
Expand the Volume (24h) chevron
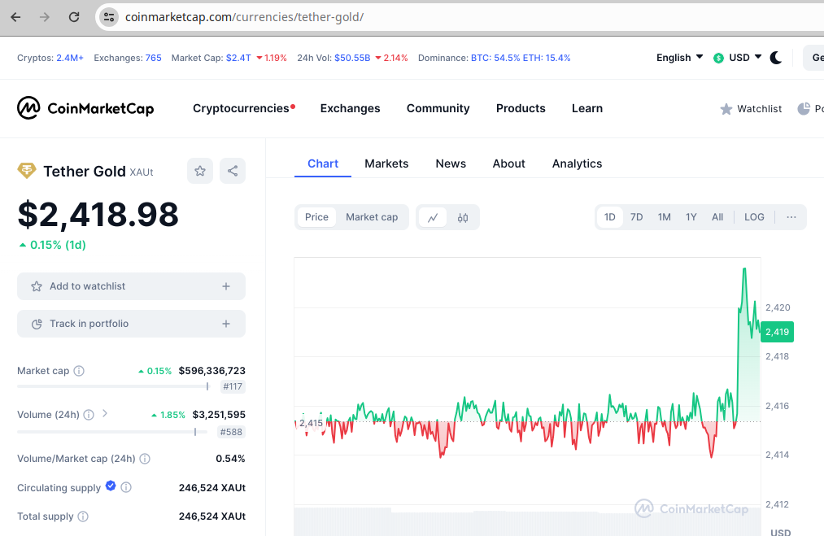coord(105,413)
